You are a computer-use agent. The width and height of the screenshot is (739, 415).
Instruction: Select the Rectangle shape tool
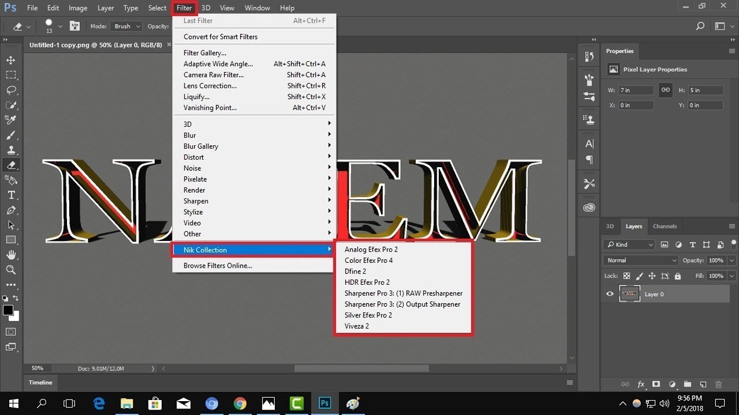[x=11, y=240]
